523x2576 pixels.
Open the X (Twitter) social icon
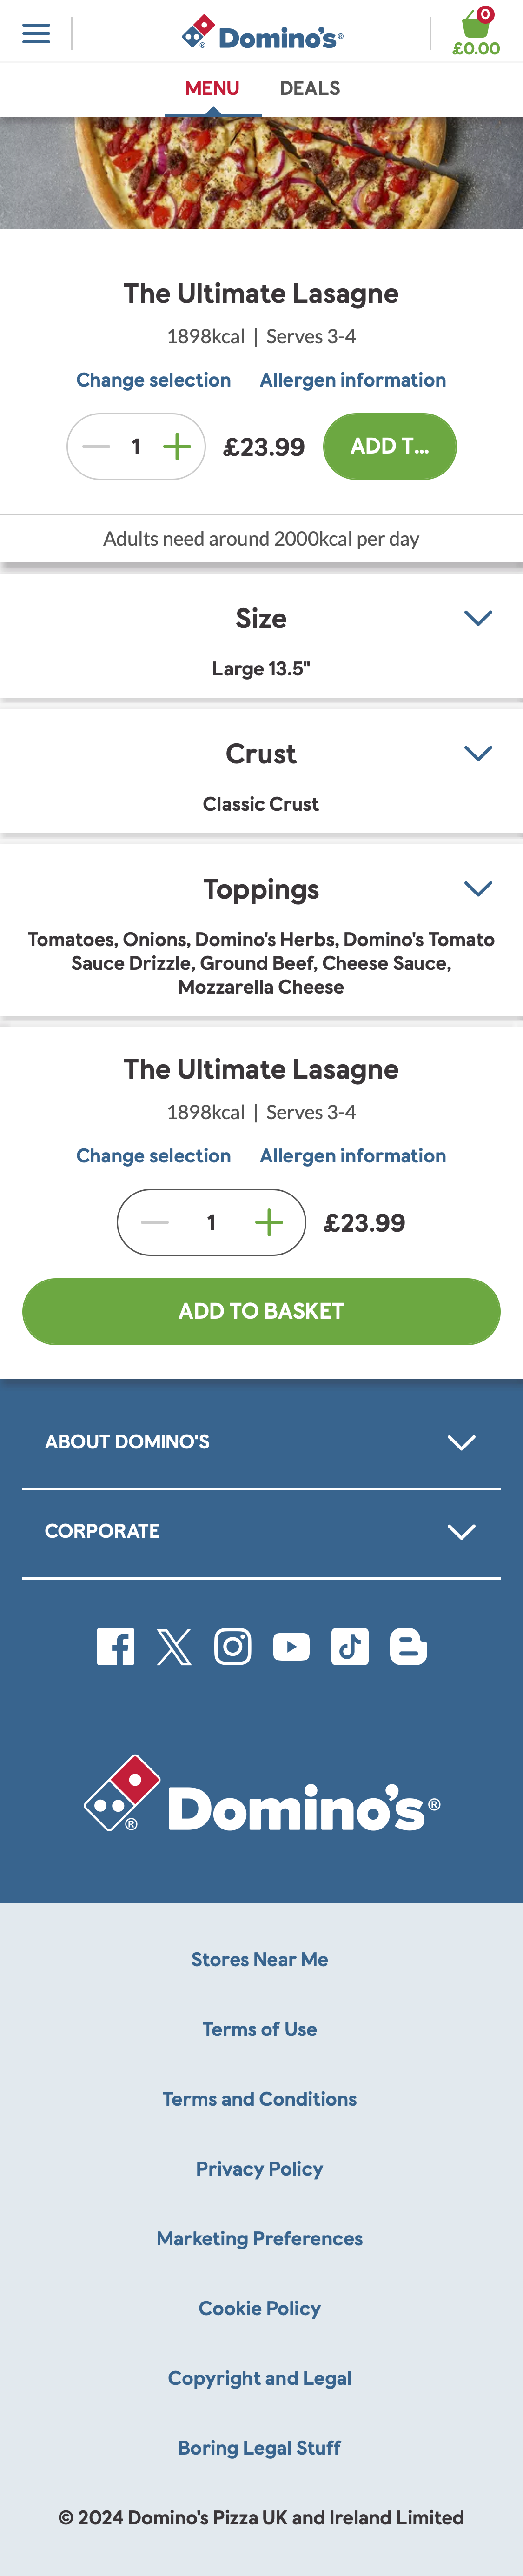tap(174, 1646)
